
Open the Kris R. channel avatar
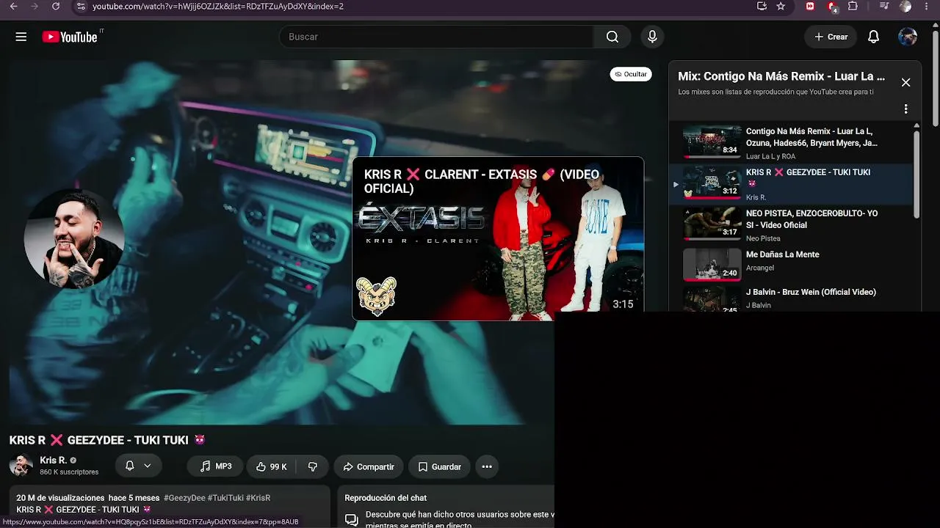pyautogui.click(x=21, y=466)
